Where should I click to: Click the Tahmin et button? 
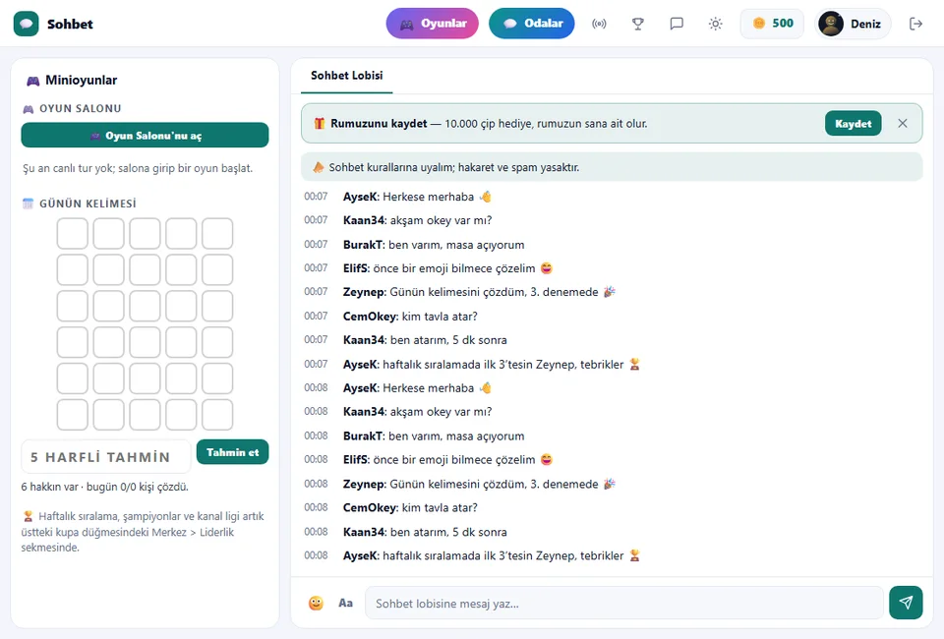pos(232,452)
